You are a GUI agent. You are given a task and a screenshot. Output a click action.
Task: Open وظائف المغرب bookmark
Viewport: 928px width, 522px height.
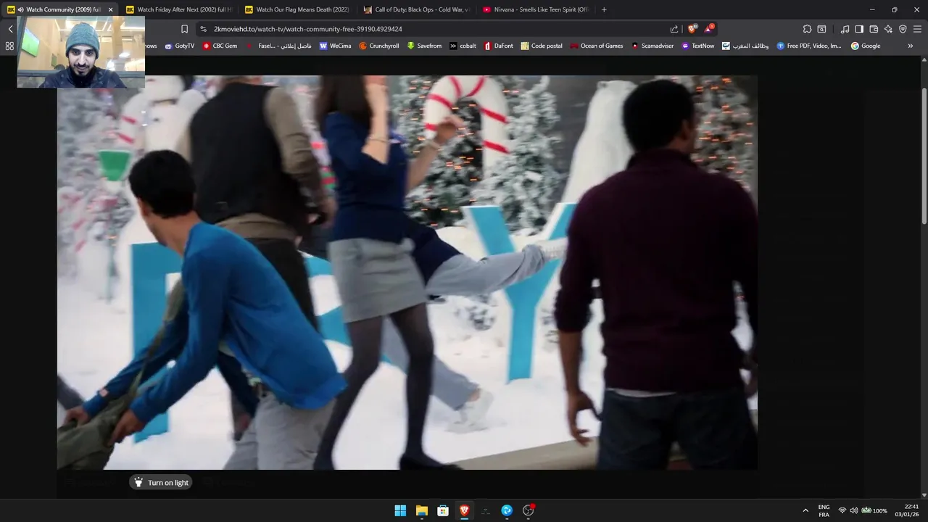point(745,46)
